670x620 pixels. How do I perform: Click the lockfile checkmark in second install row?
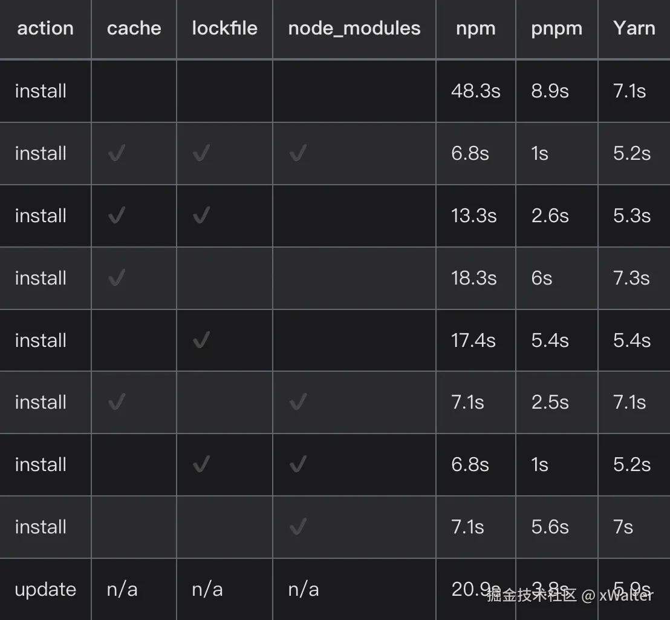[x=201, y=154]
